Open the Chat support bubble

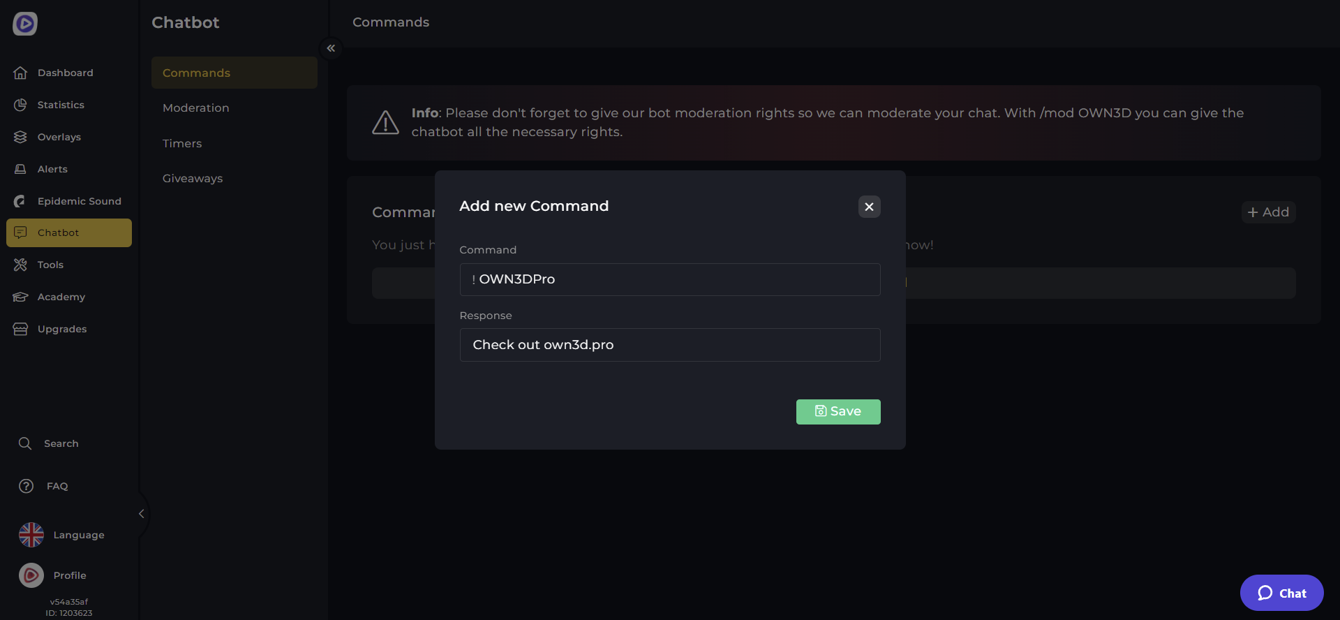point(1281,593)
